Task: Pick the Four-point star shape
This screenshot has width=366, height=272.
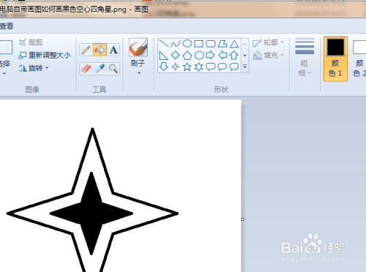Action: click(175, 67)
